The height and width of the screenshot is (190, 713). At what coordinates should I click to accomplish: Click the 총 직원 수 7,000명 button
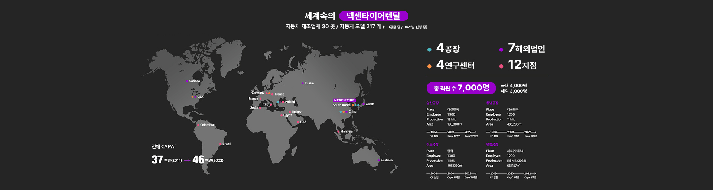(x=461, y=88)
